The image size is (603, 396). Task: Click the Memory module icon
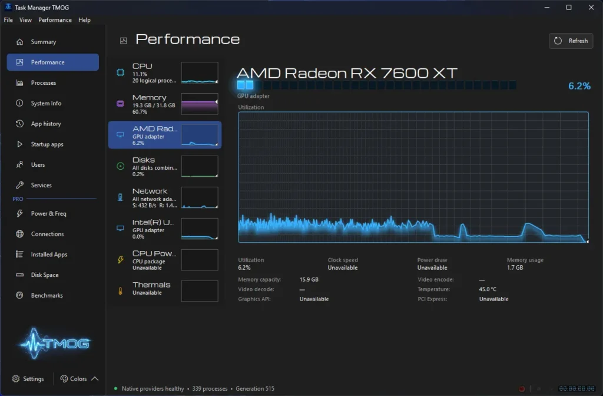(120, 104)
